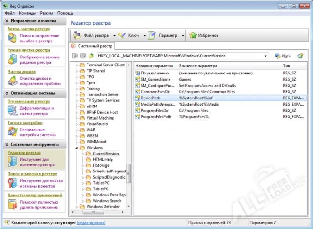Click the Тонкие настройки sidebar icon

click(12, 132)
